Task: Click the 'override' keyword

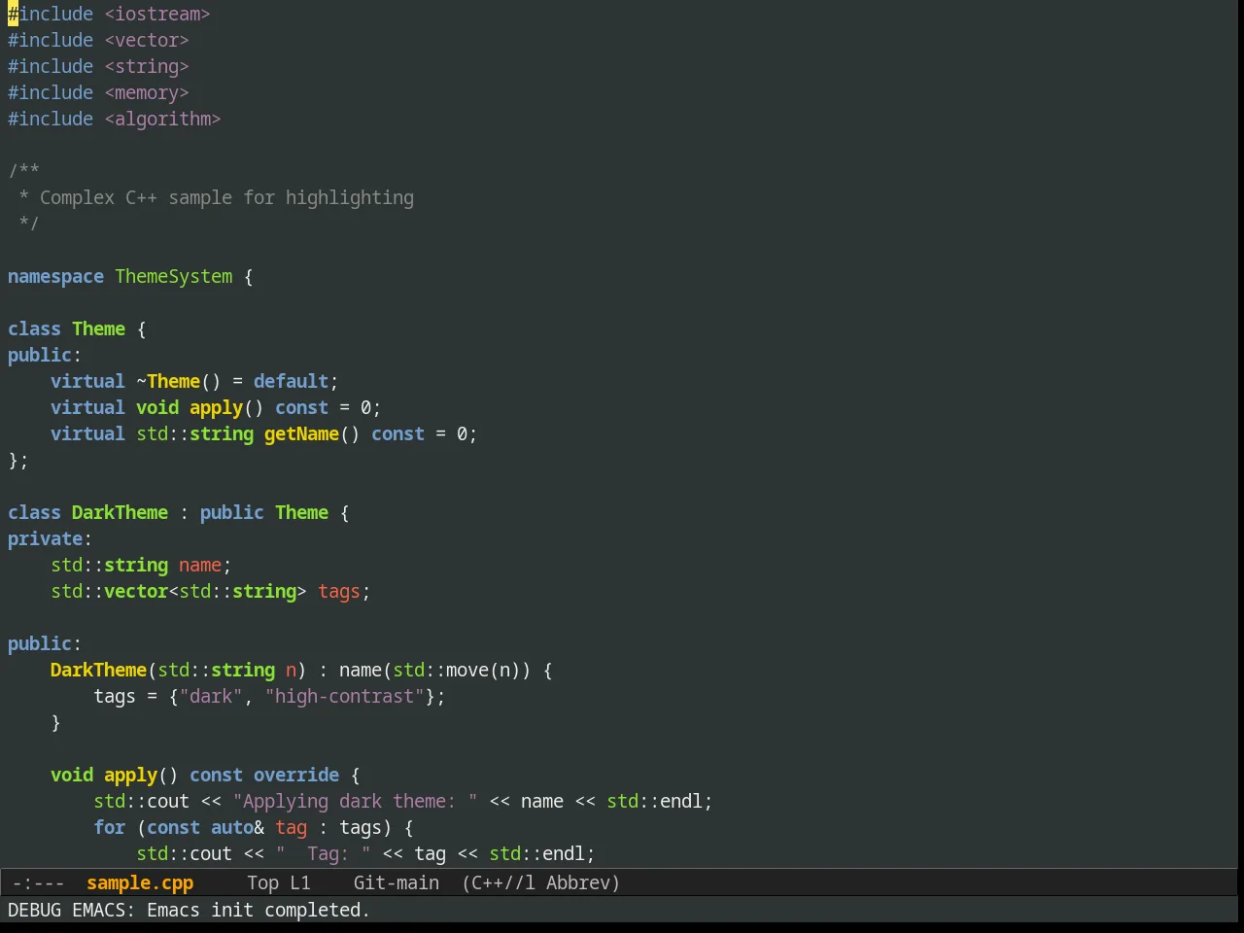Action: (x=296, y=775)
